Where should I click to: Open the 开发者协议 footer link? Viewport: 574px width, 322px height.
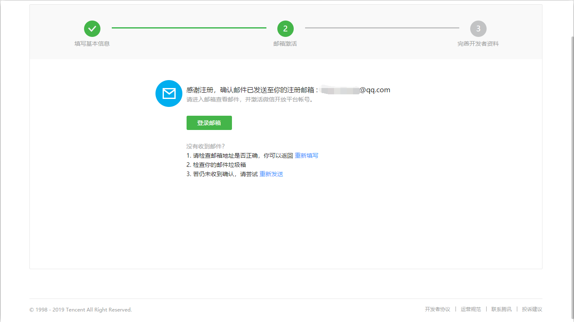[437, 309]
